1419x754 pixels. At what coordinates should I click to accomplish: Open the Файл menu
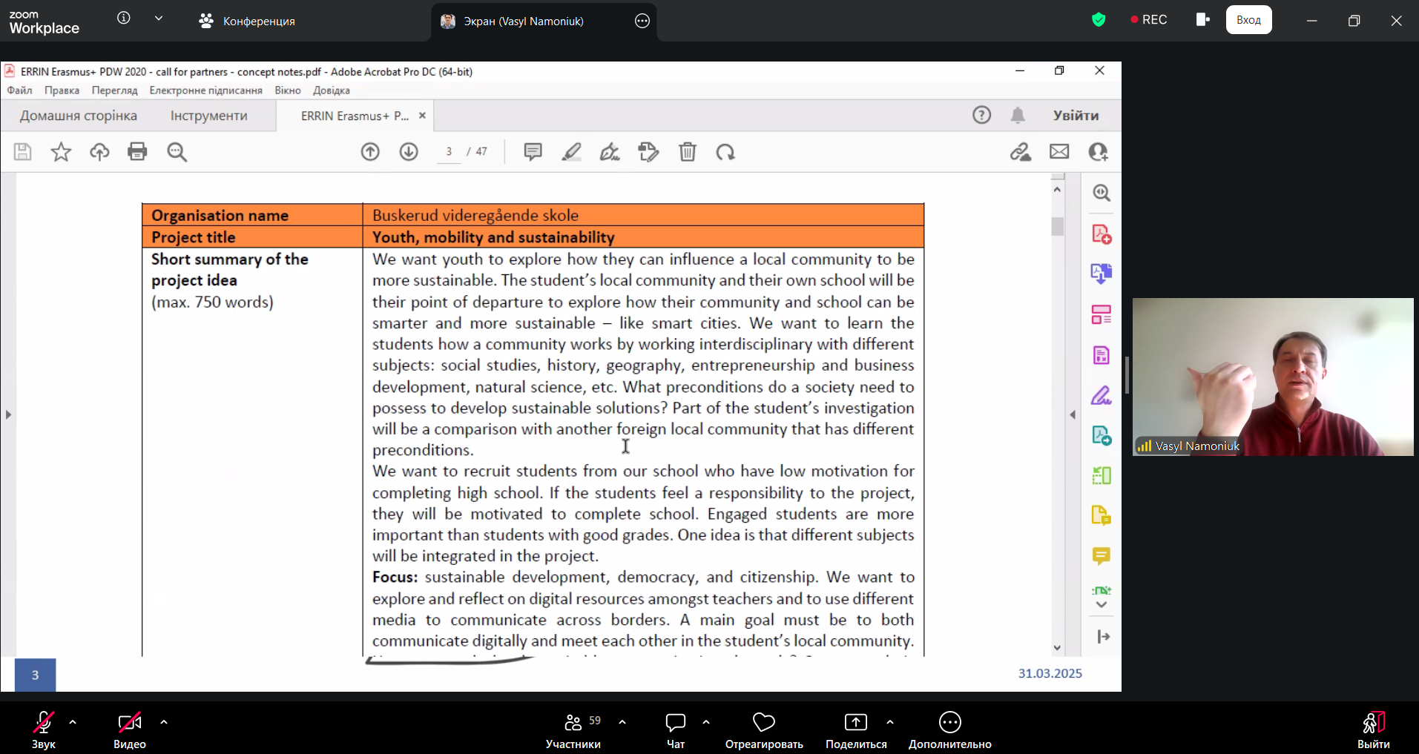click(x=20, y=90)
